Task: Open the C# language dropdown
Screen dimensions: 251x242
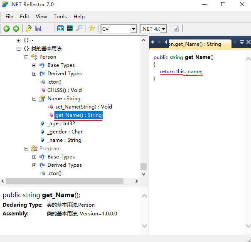Action: [x=133, y=29]
